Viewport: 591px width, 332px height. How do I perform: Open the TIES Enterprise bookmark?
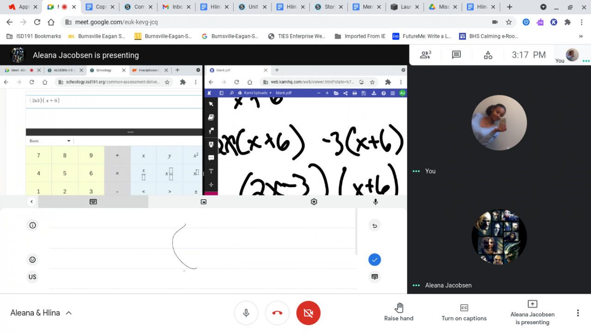coord(296,36)
